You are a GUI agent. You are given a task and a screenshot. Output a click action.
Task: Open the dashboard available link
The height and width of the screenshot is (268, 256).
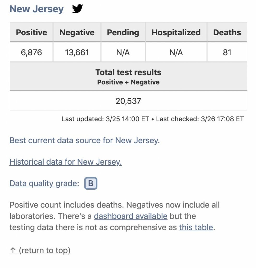coord(130,216)
